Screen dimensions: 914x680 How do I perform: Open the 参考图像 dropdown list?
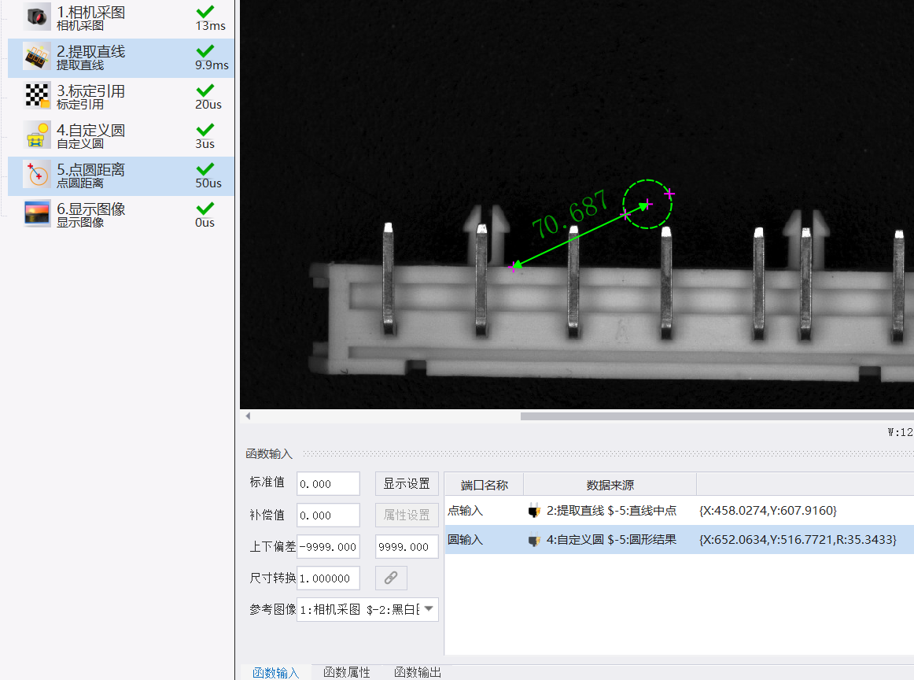429,609
